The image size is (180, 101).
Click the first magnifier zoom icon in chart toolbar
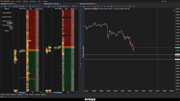tap(118, 6)
